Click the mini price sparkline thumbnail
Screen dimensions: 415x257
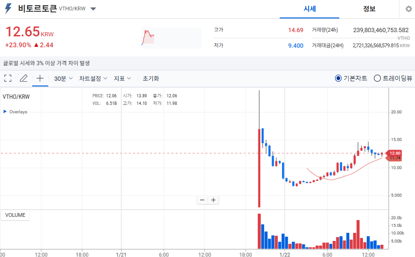click(171, 38)
